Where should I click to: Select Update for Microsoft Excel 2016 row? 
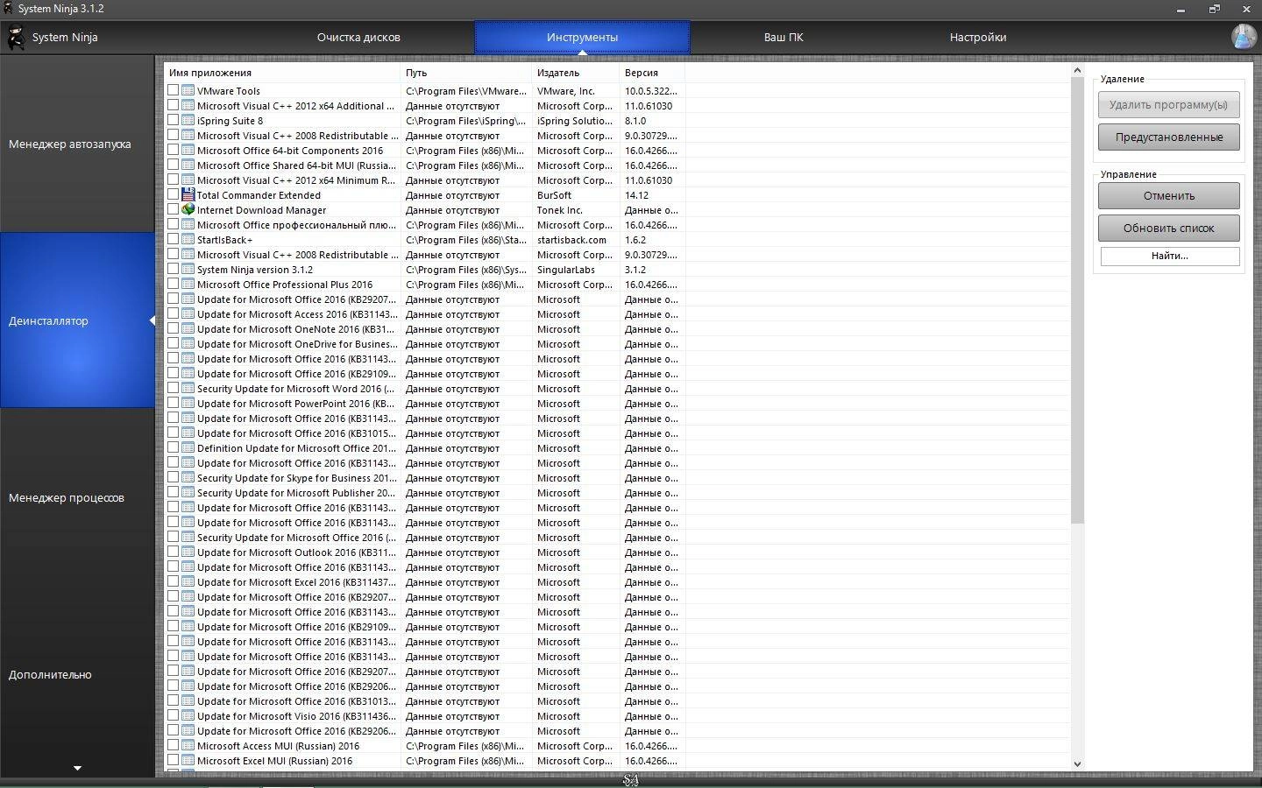pos(617,582)
